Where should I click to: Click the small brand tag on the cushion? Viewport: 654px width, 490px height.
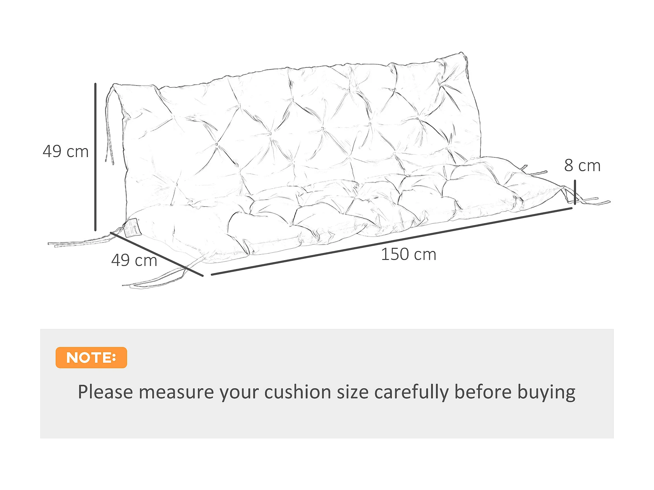133,227
